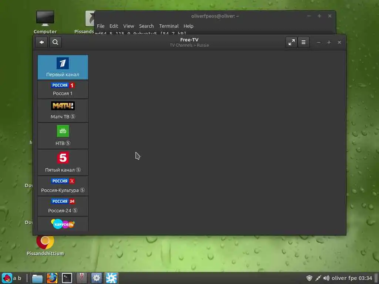The height and width of the screenshot is (284, 379).
Task: Minimize the Free-TV window
Action: click(x=319, y=42)
